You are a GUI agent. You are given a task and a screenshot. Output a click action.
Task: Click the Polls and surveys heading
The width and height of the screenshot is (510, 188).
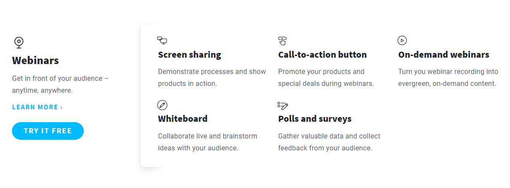(x=315, y=119)
